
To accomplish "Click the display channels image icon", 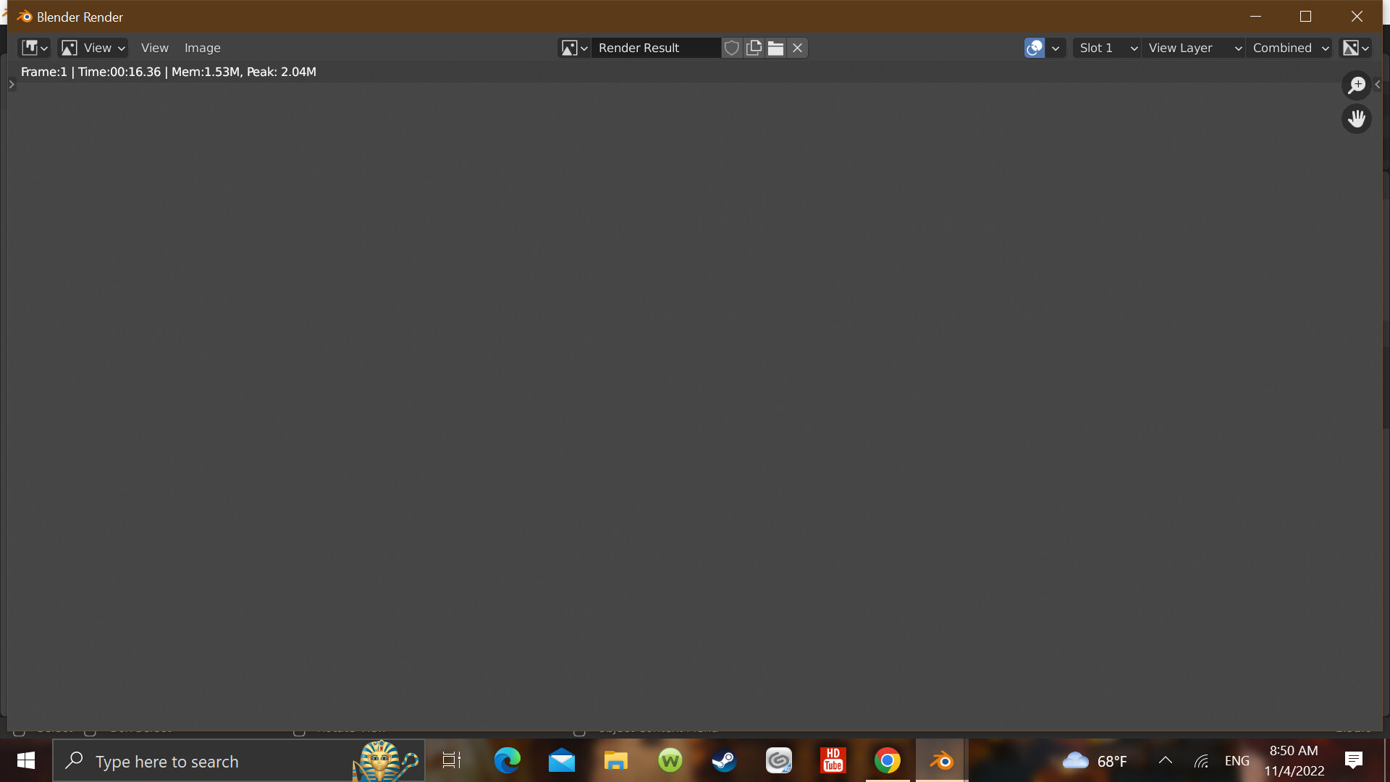I will click(1353, 48).
